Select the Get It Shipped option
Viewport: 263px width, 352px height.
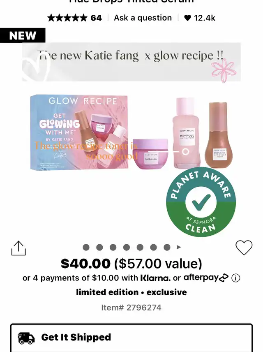131,338
